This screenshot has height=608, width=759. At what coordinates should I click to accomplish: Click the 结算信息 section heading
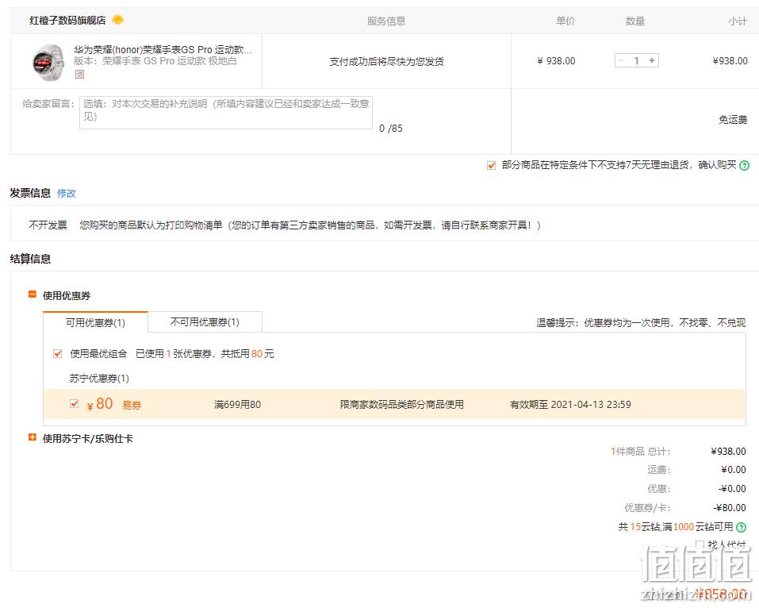(30, 260)
